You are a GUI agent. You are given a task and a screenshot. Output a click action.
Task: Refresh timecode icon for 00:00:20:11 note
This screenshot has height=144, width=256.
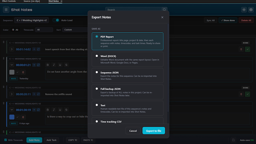point(38,94)
